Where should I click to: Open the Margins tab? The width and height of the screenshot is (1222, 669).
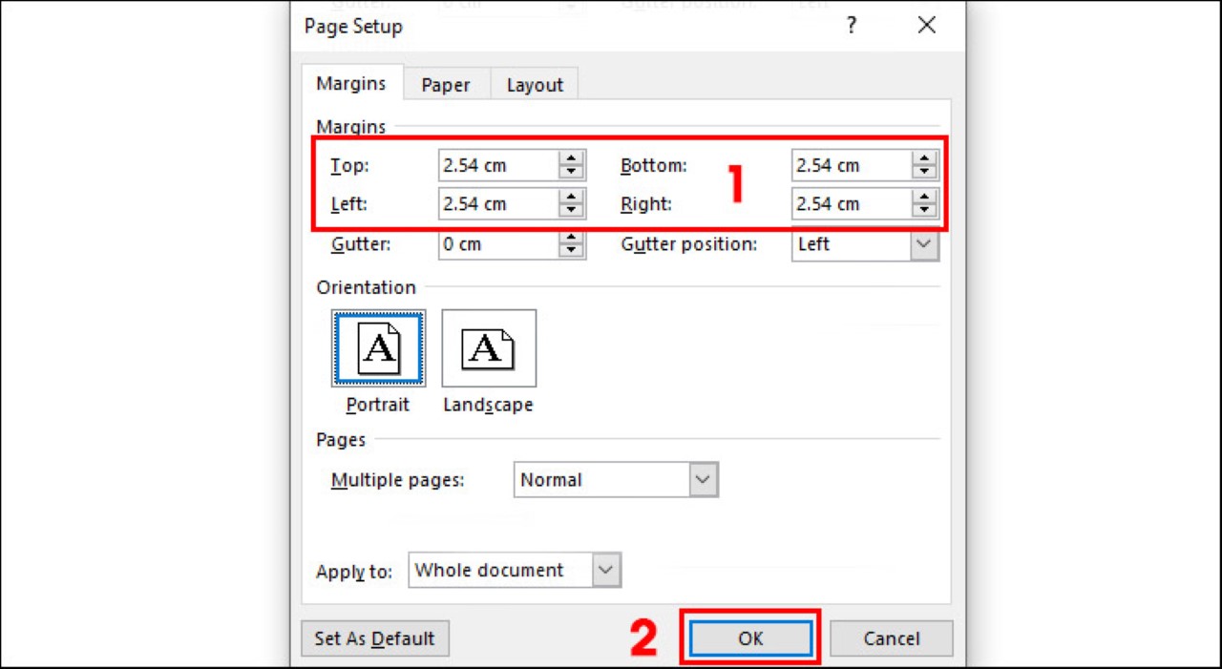[351, 84]
